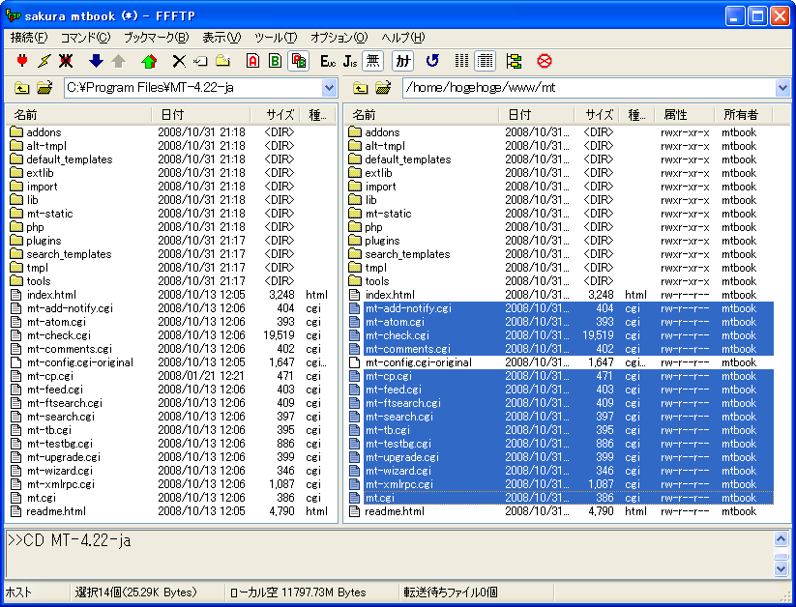Click the black X Delete icon

(x=179, y=61)
